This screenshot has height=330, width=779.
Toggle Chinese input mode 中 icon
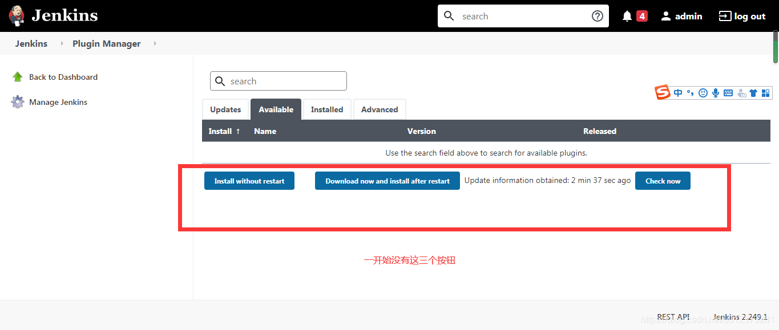678,93
